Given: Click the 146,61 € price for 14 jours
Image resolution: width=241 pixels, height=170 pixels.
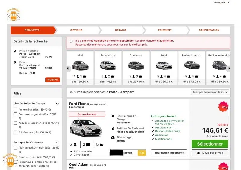Looking at the screenshot, I should point(215,130).
